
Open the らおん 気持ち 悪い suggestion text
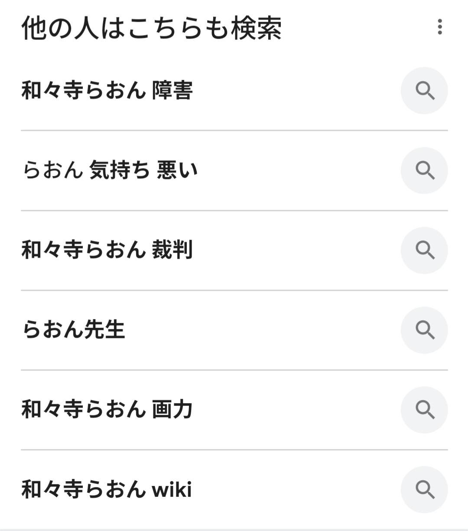tap(110, 170)
